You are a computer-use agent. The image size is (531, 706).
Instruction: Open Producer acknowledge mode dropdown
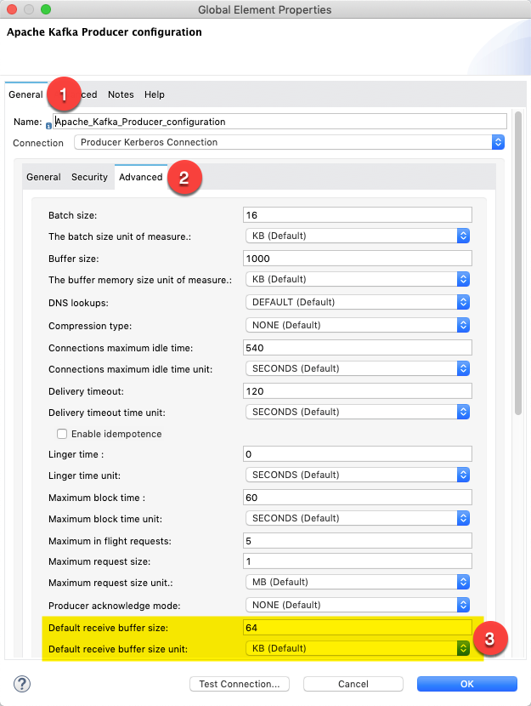358,605
